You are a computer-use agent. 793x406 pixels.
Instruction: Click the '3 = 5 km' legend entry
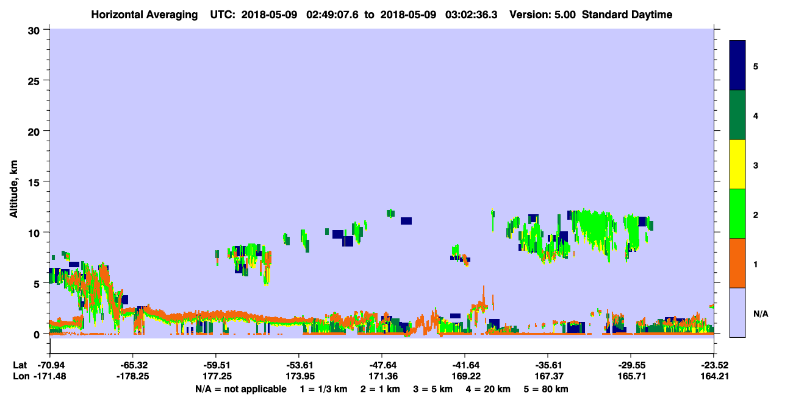434,389
